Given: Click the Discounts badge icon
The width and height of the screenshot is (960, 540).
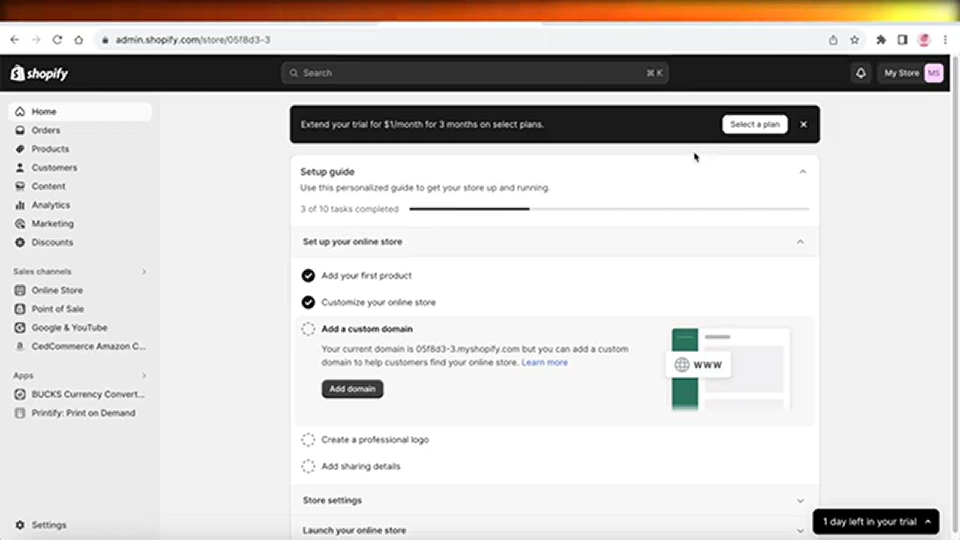Looking at the screenshot, I should tap(20, 242).
